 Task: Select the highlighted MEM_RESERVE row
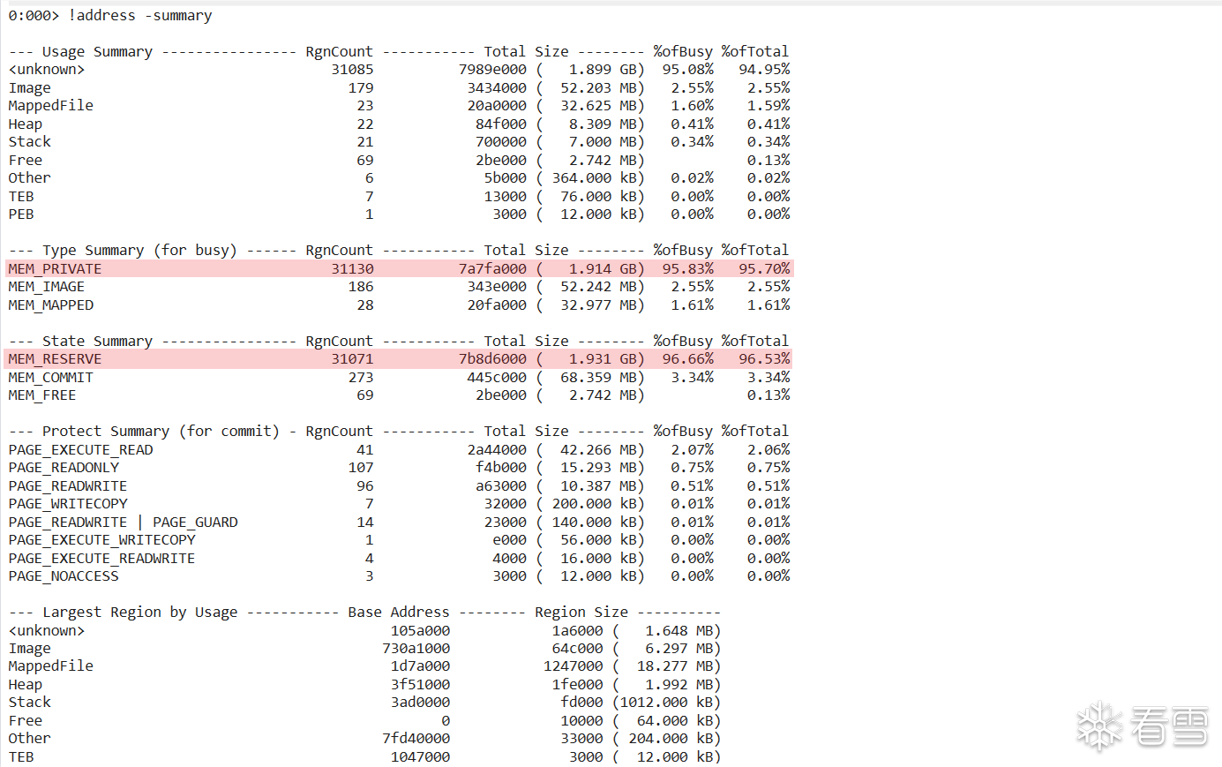pyautogui.click(x=49, y=358)
